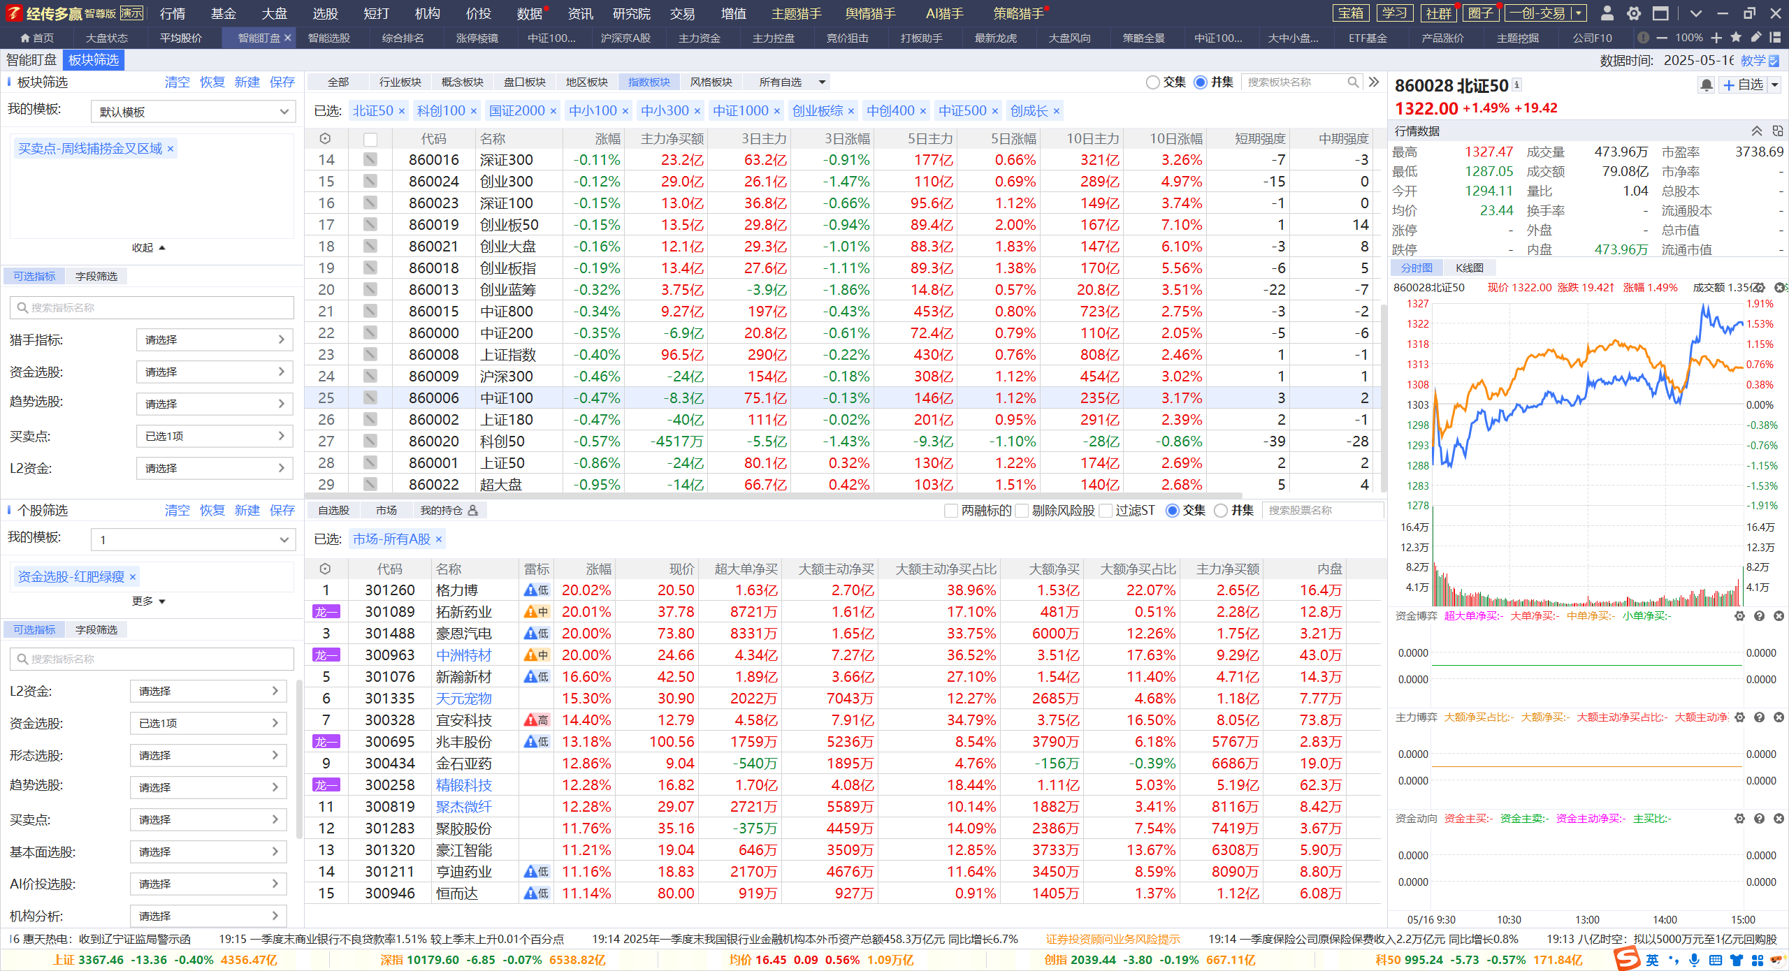Screen dimensions: 1789x971
Task: Open the stock filter template dropdown showing 1
Action: [x=193, y=540]
